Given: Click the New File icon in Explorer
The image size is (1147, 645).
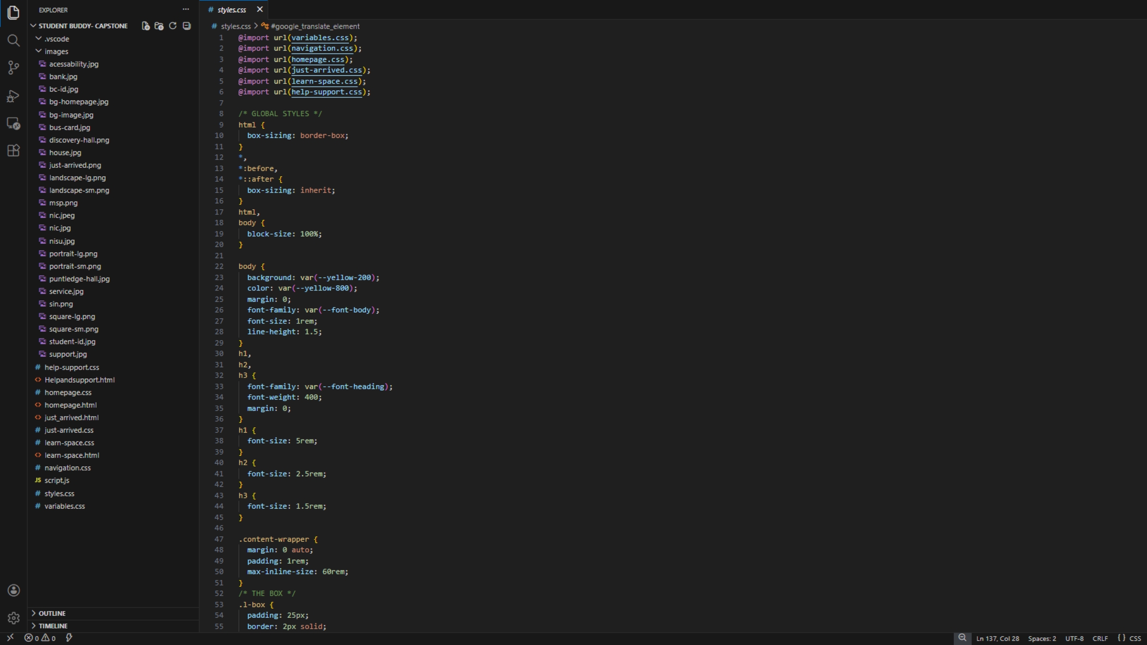Looking at the screenshot, I should [146, 26].
